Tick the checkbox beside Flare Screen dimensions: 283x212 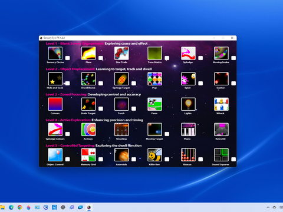[x=101, y=58]
